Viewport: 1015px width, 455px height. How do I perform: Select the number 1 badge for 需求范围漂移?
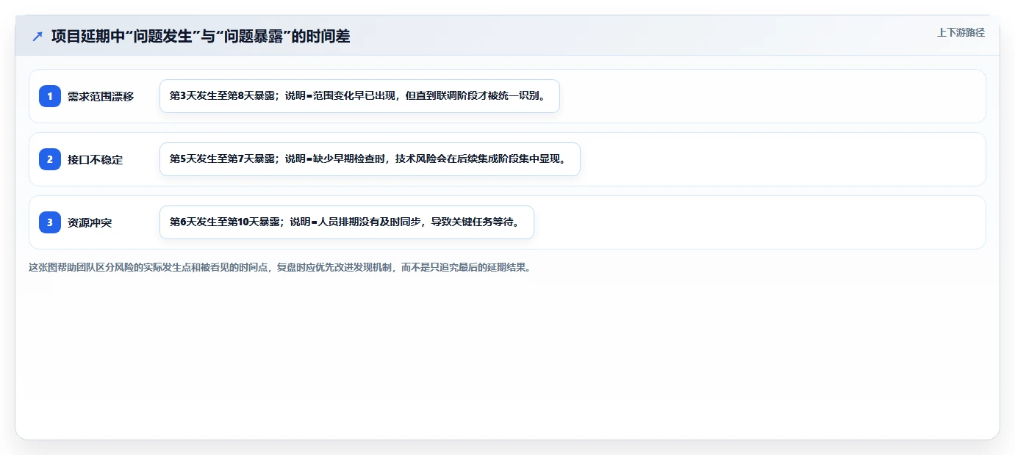[x=50, y=96]
